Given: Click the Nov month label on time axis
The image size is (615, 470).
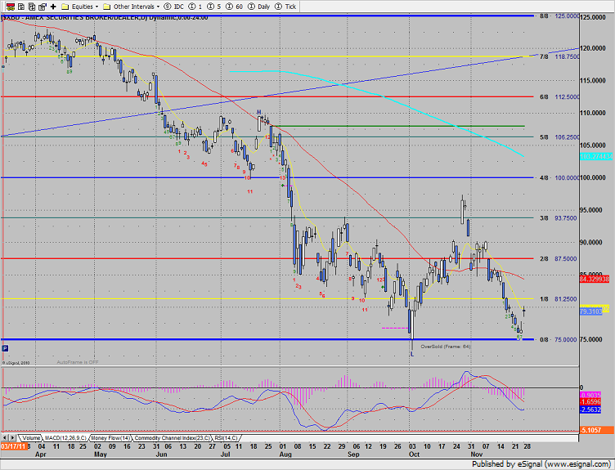Looking at the screenshot, I should click(x=477, y=454).
